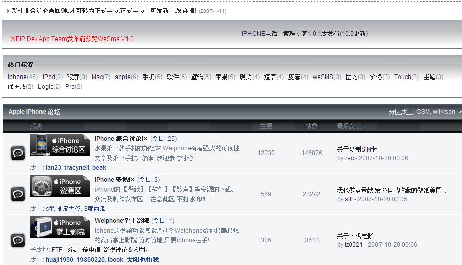462x265 pixels.
Task: Open moderator 扯皮大爷 profile
Action: [x=68, y=209]
